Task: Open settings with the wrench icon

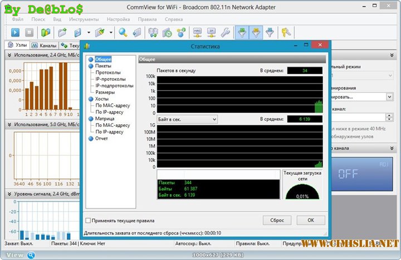Action: [226, 32]
